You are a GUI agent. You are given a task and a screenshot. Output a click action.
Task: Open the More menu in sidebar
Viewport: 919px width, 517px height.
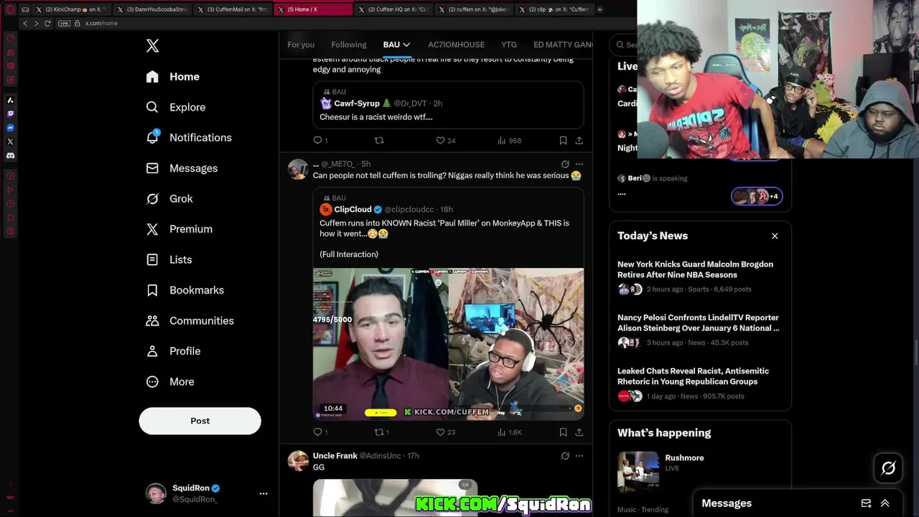coord(170,382)
